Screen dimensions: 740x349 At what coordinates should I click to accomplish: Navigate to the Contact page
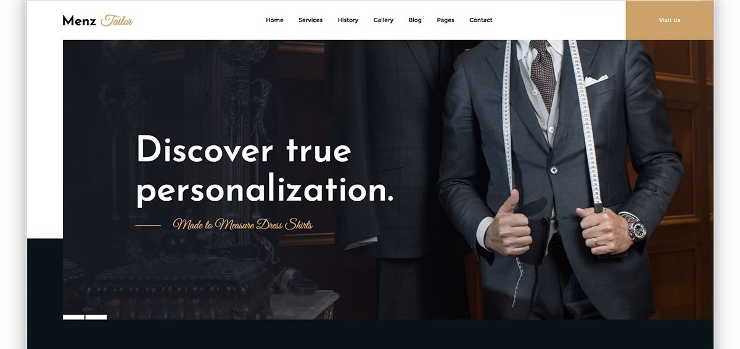(480, 20)
